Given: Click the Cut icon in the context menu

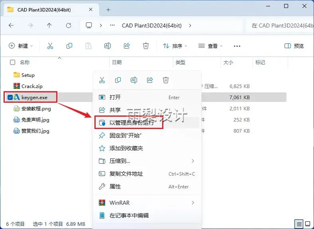Looking at the screenshot, I should coord(102,80).
